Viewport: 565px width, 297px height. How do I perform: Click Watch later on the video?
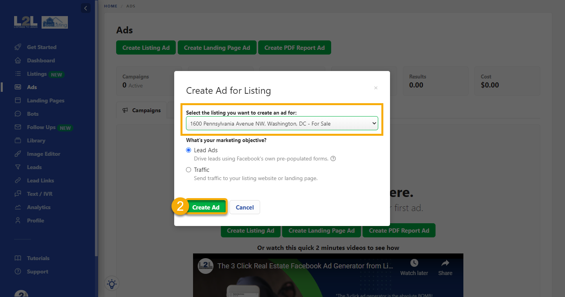coord(414,266)
